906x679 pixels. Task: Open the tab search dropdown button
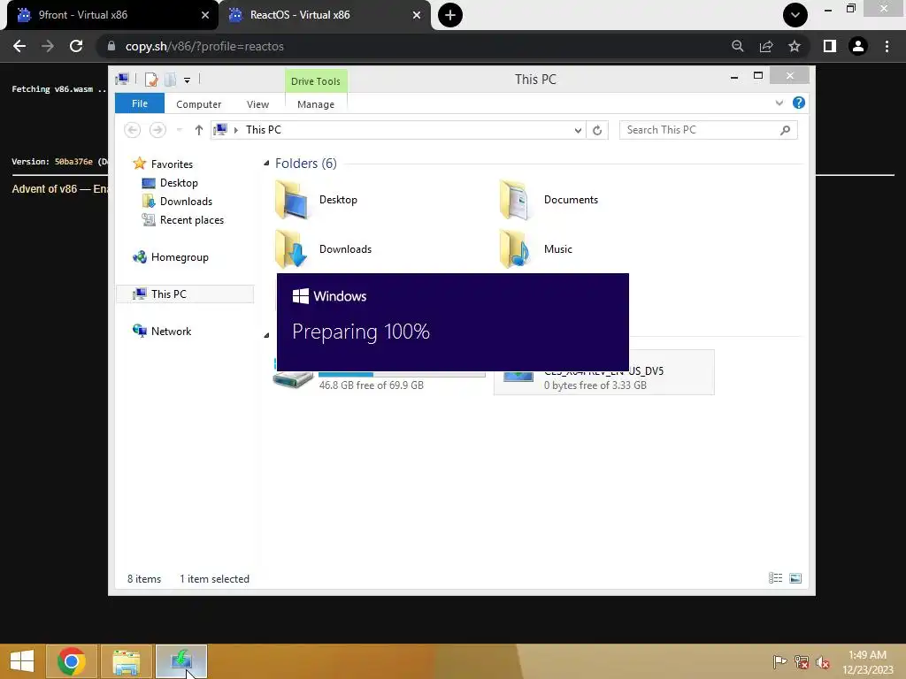click(x=795, y=15)
